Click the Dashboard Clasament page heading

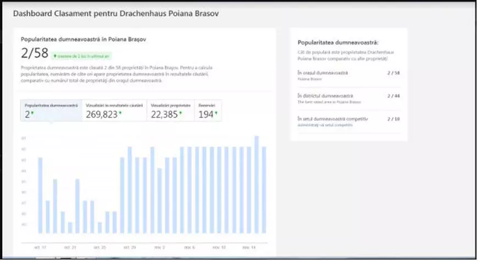(115, 13)
